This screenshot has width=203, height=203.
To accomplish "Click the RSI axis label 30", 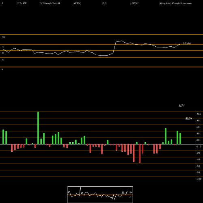I will coord(3,60).
